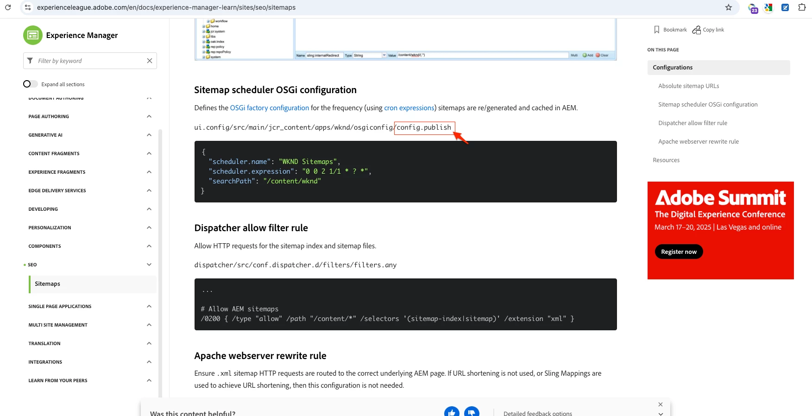Viewport: 812px width, 416px height.
Task: Jump to Dispatcher allow filter rule
Action: [x=692, y=123]
